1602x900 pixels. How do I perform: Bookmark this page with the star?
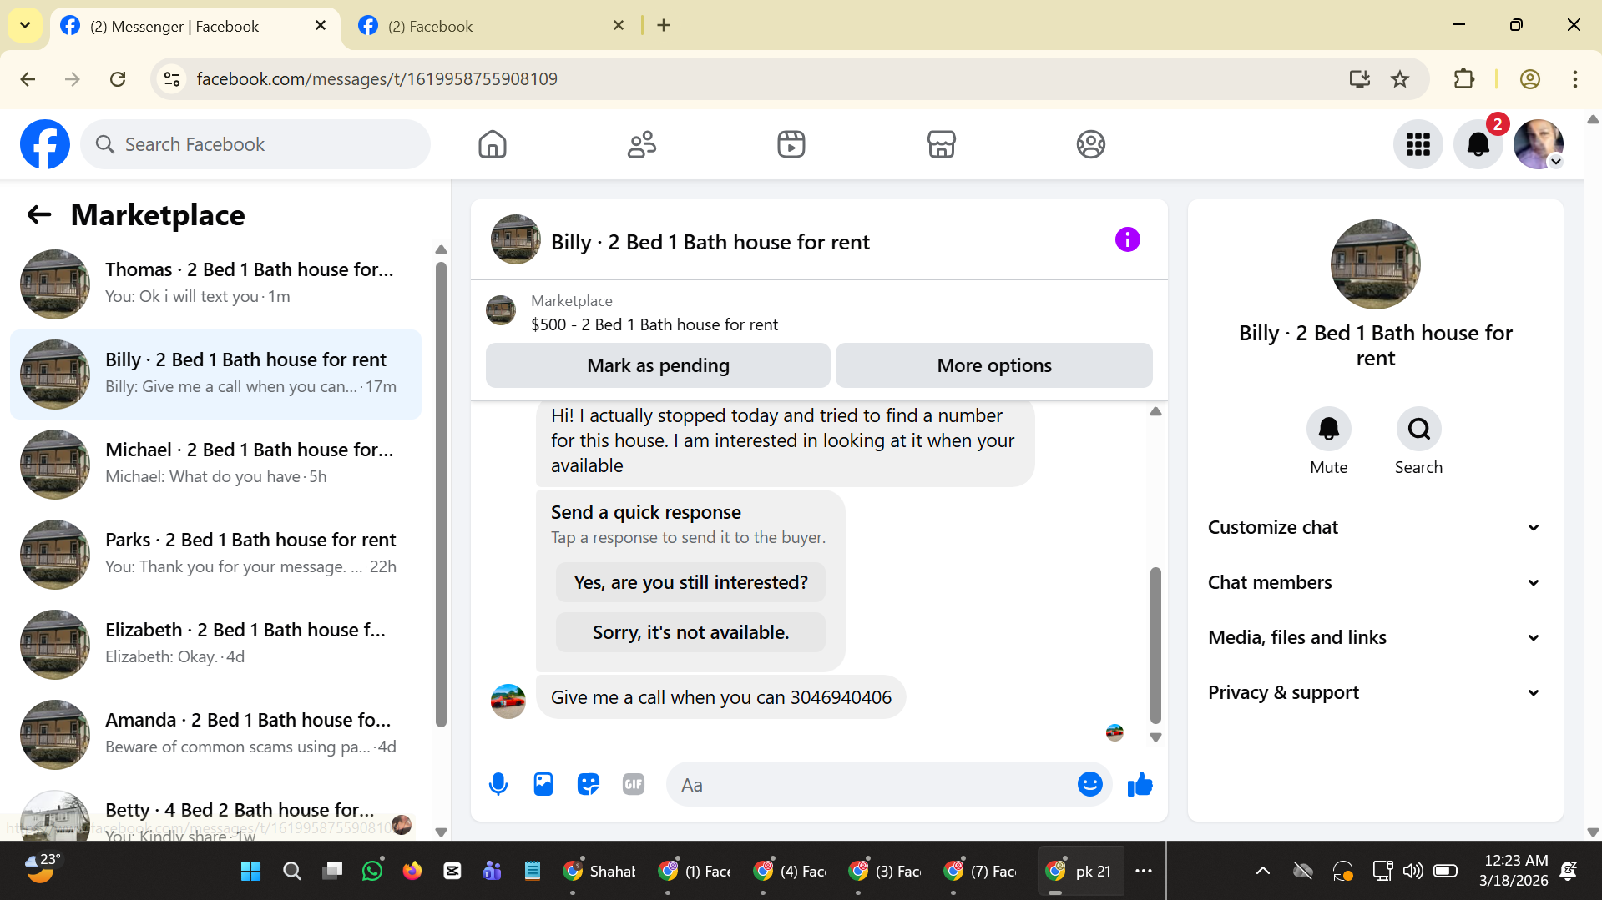pyautogui.click(x=1400, y=79)
